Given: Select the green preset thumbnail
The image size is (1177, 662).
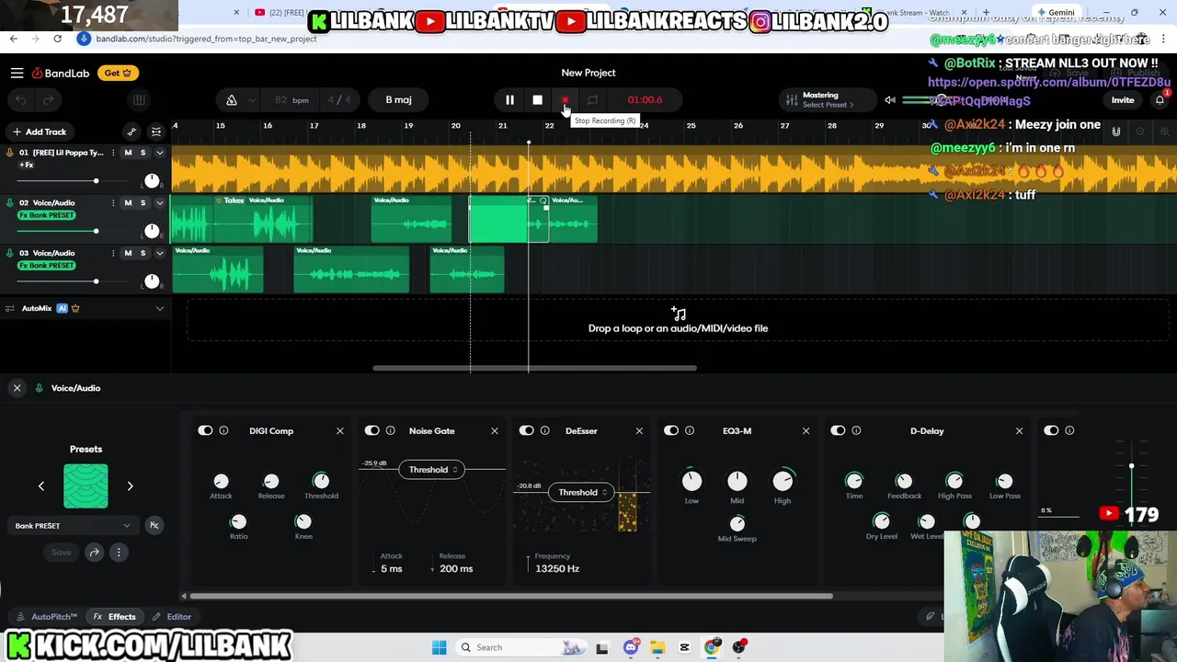Looking at the screenshot, I should coord(86,485).
